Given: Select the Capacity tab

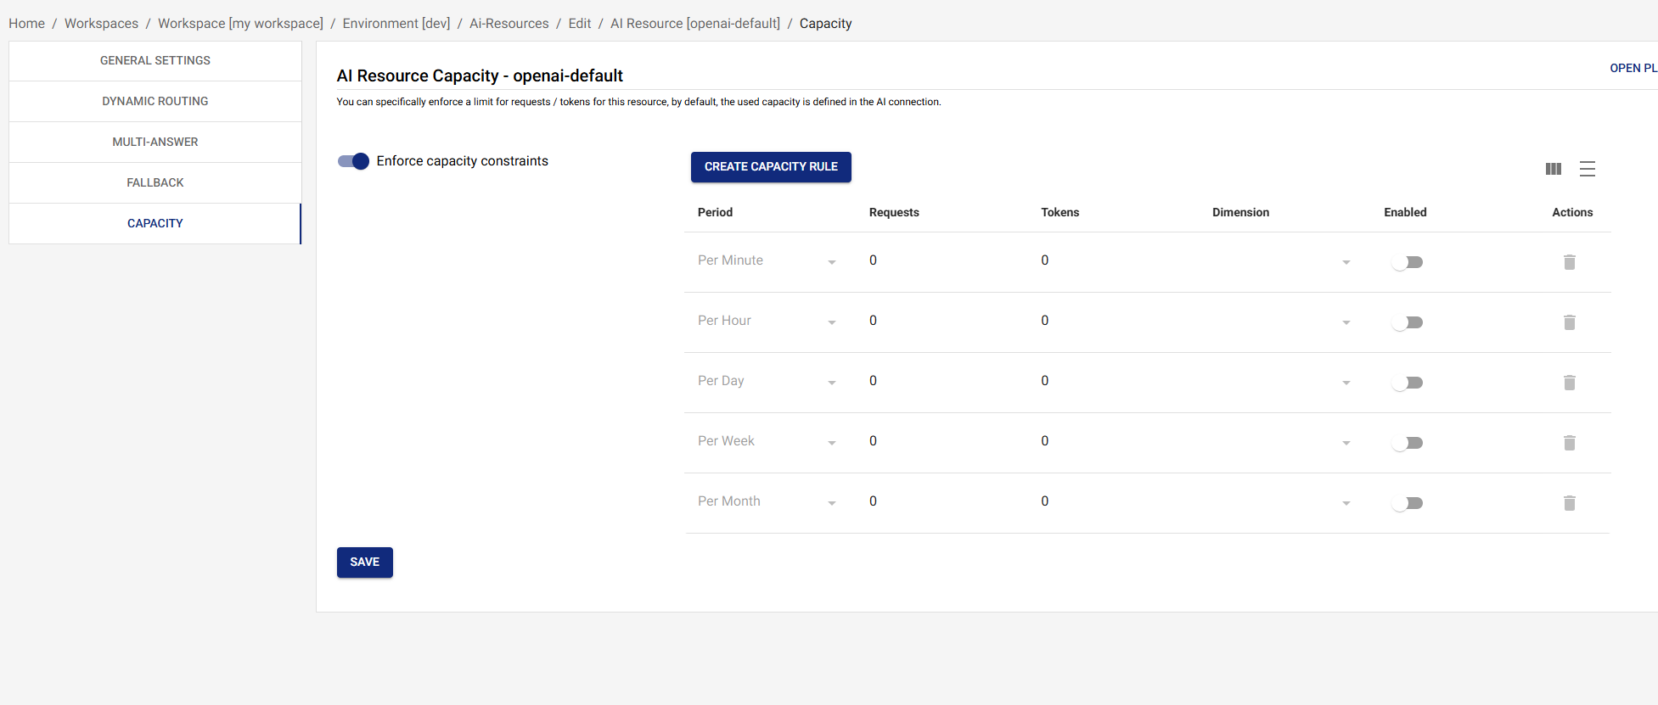Looking at the screenshot, I should (x=155, y=224).
